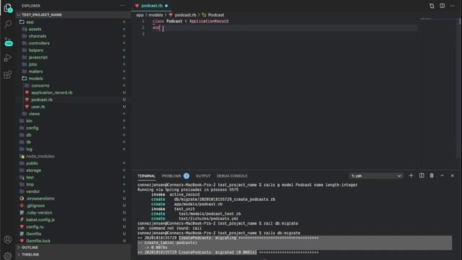The height and width of the screenshot is (260, 462).
Task: Open the Accounts icon
Action: [x=8, y=239]
